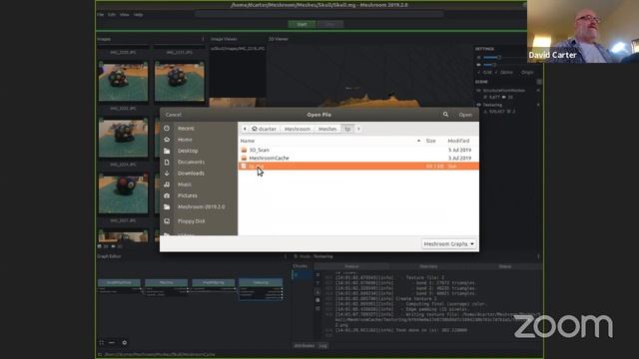Click the Floppy Disk drive icon
The height and width of the screenshot is (359, 639).
[x=167, y=221]
